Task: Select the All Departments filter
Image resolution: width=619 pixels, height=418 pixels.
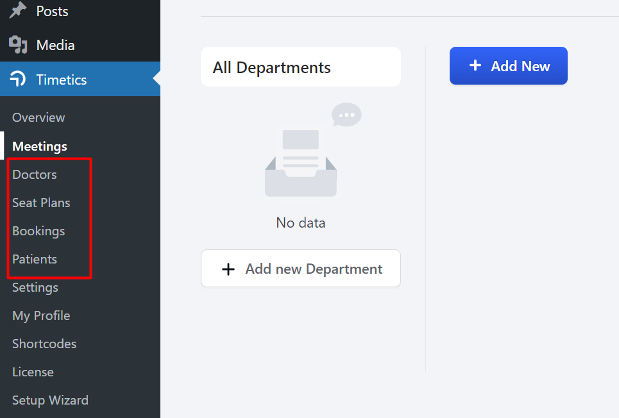Action: point(301,67)
